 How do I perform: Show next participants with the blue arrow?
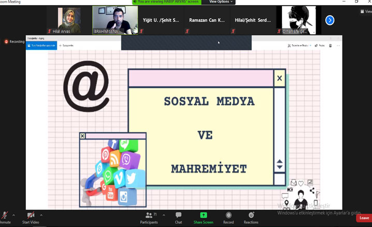(330, 20)
